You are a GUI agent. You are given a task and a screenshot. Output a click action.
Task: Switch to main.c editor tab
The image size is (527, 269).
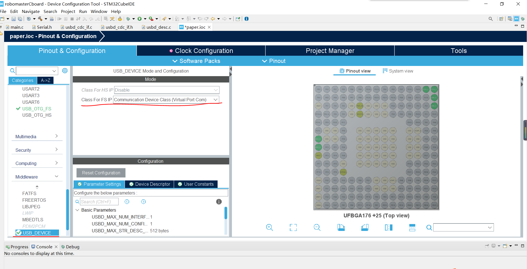(15, 27)
